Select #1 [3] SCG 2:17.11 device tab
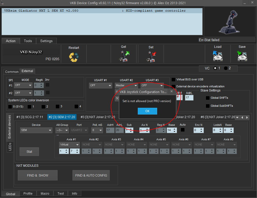 tap(30, 117)
